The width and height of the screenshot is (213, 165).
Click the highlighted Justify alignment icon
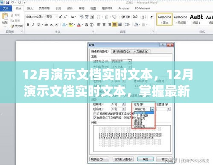tap(114, 24)
